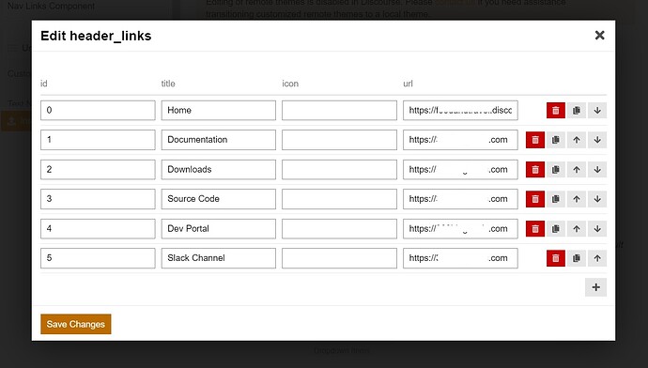This screenshot has height=368, width=648.
Task: Move the Home row down
Action: pyautogui.click(x=597, y=110)
